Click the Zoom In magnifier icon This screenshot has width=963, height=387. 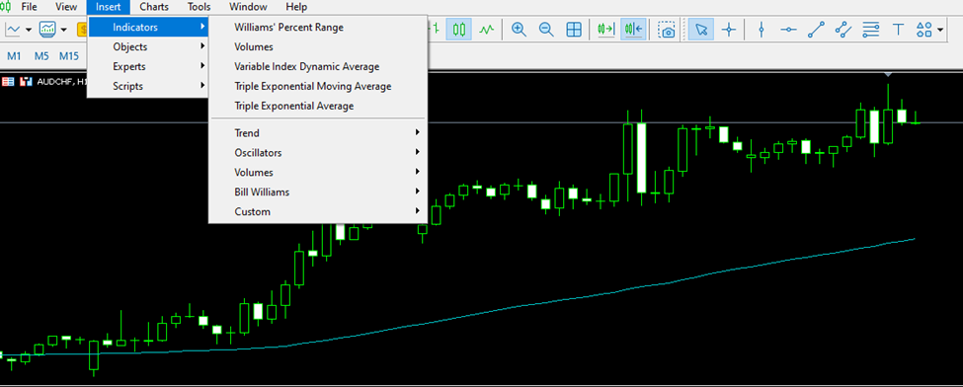point(519,29)
